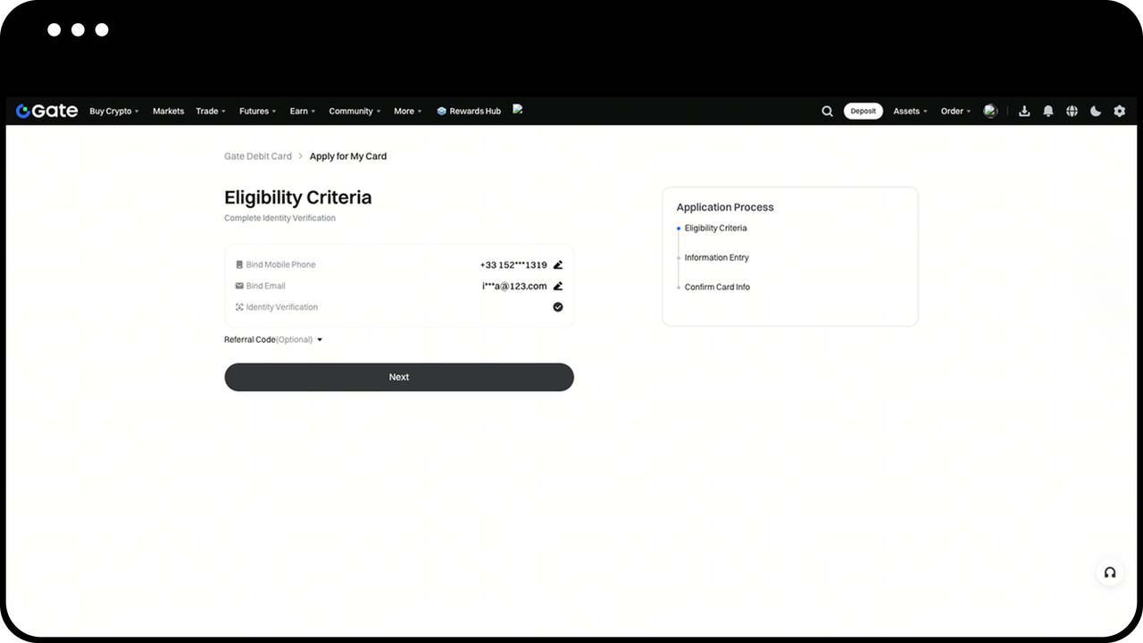Click the language globe icon
This screenshot has height=643, width=1143.
pos(1072,112)
